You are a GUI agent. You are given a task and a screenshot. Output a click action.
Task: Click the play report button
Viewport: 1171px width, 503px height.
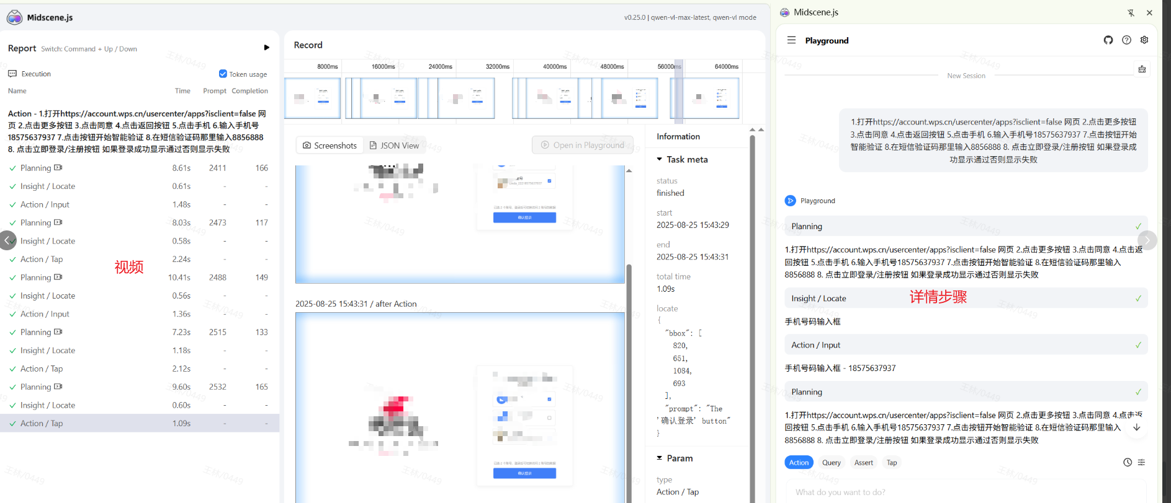tap(266, 48)
